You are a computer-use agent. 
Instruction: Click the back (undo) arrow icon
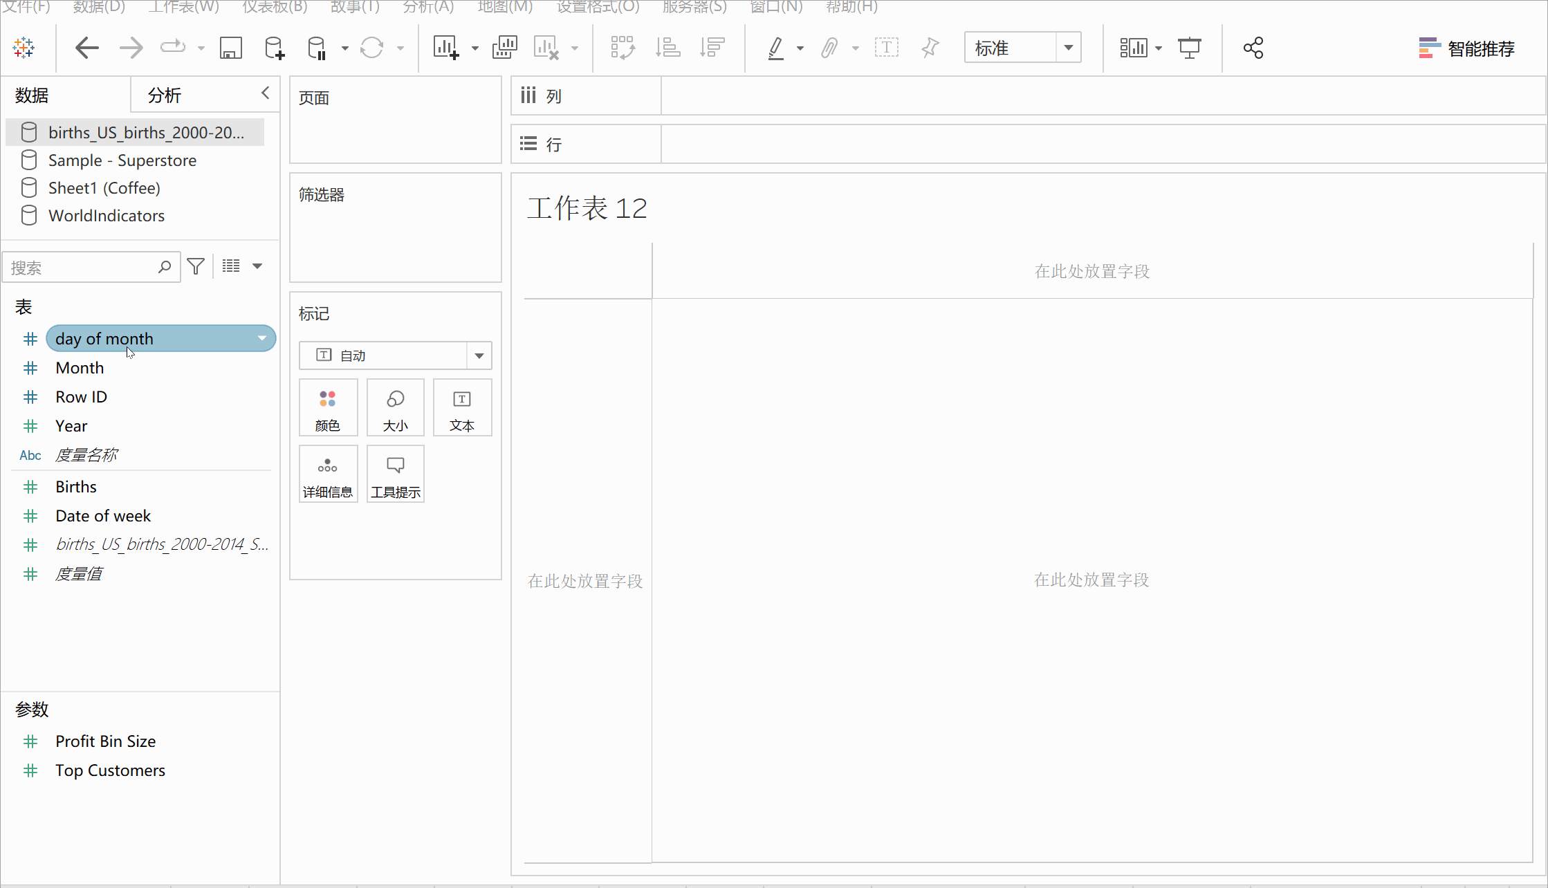click(87, 48)
